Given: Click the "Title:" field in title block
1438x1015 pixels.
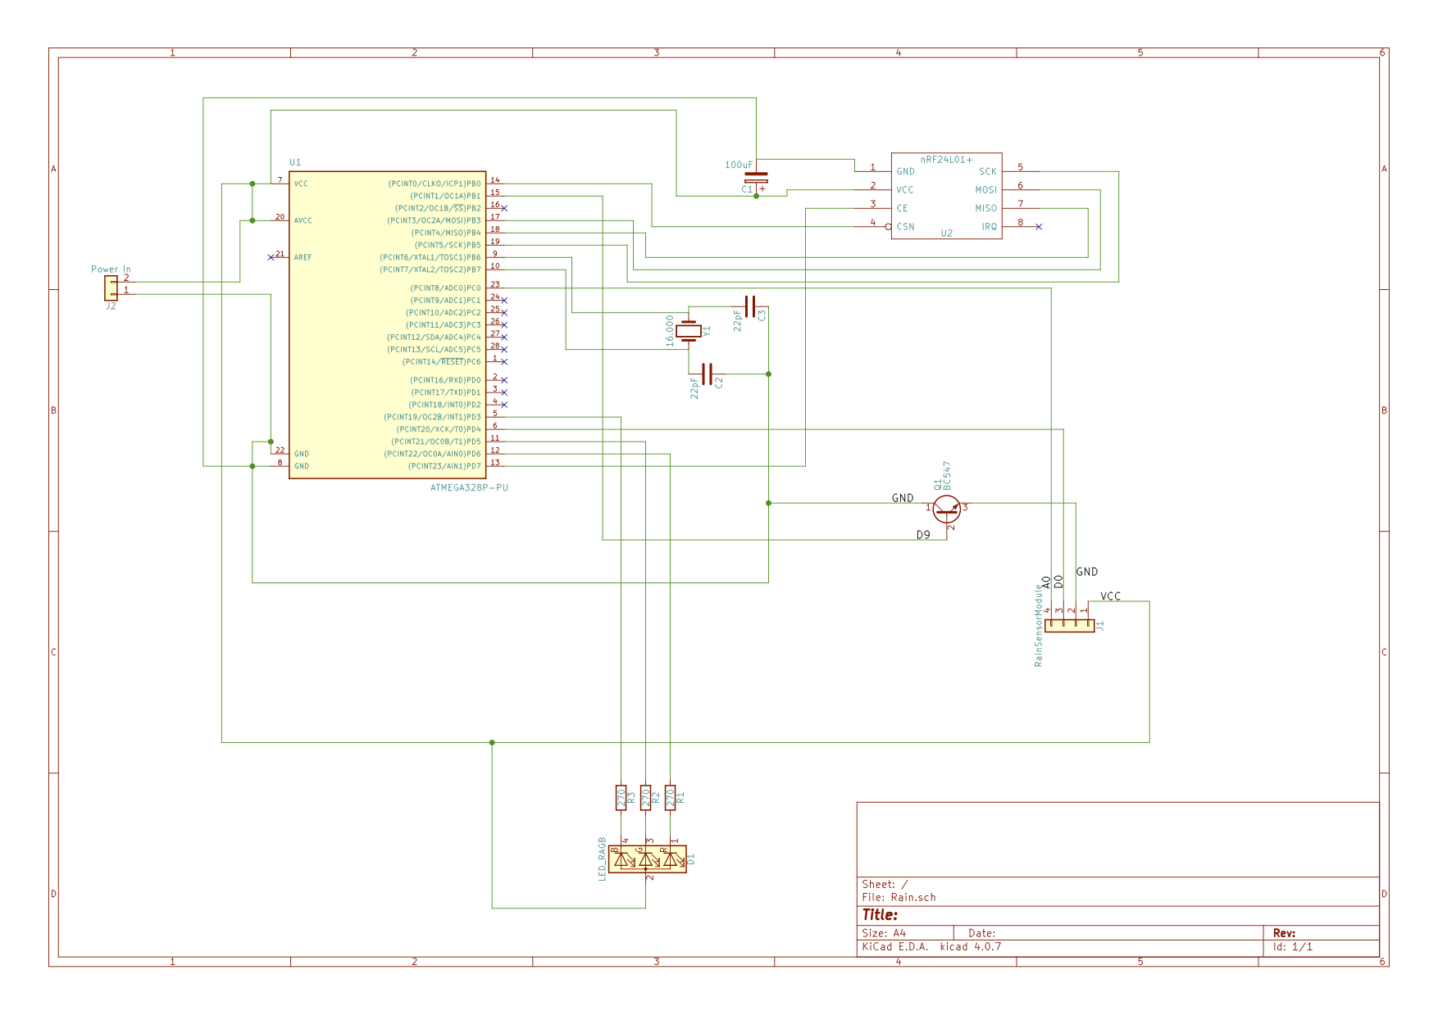Looking at the screenshot, I should click(880, 915).
